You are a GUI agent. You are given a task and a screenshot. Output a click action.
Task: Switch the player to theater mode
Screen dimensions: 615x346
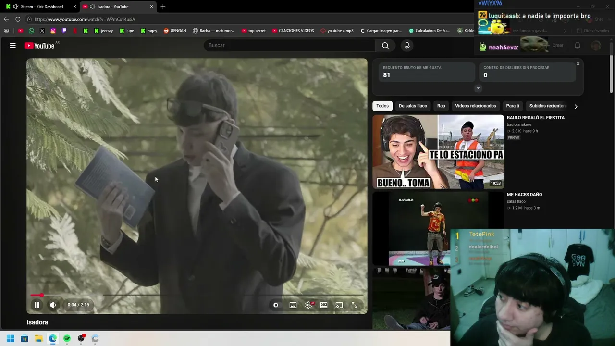[324, 305]
